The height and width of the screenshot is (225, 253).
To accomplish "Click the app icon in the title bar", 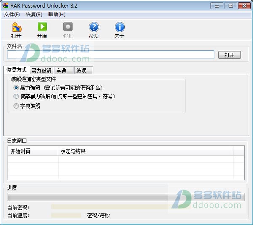I will (x=5, y=5).
